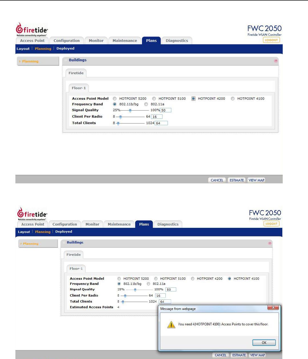
Task: Click the warning icon in message dialog
Action: 171,324
